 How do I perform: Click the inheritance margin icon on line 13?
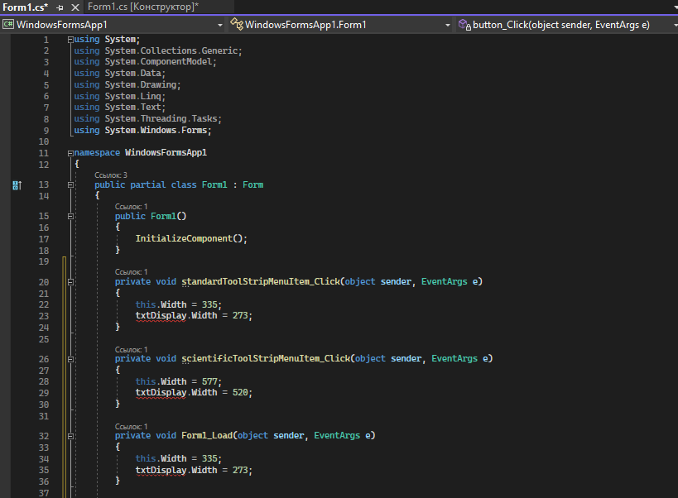click(x=17, y=185)
